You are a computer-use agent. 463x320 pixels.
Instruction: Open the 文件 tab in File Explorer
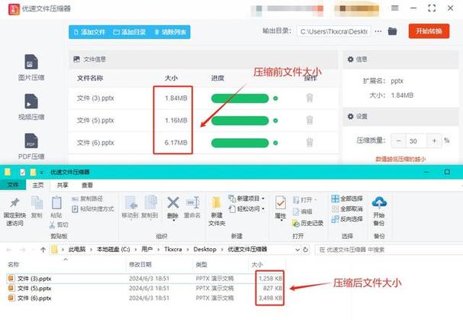13,185
